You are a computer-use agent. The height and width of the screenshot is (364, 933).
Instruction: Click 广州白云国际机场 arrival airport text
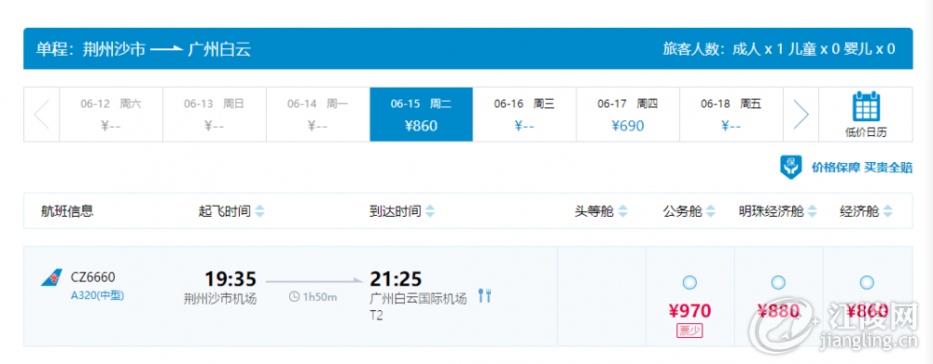click(418, 299)
